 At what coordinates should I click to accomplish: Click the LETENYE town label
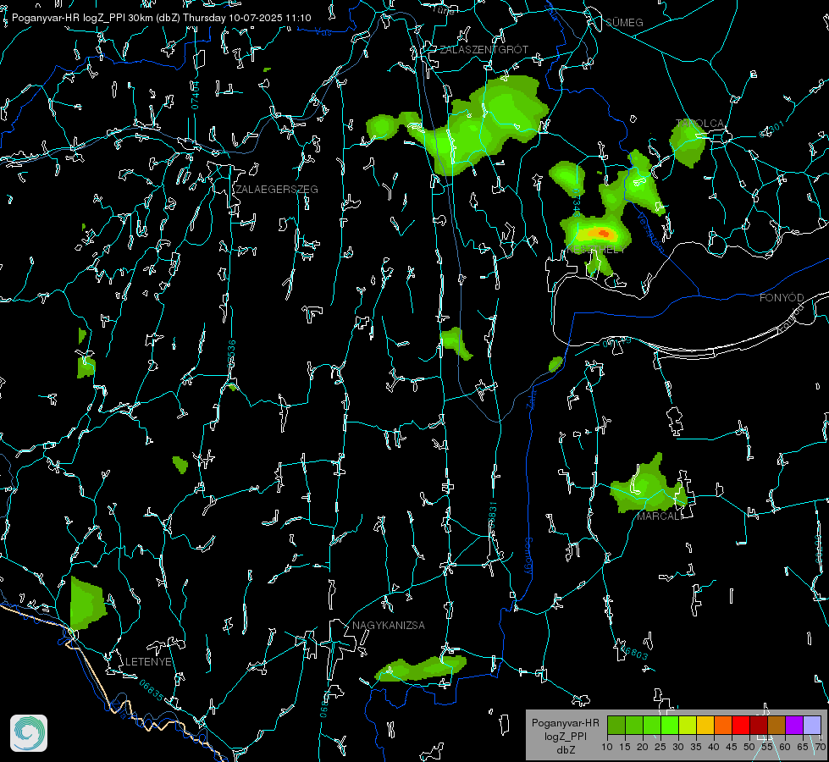coord(148,661)
